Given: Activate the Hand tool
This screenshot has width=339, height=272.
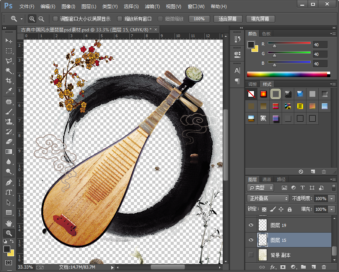Looking at the screenshot, I should click(8, 223).
